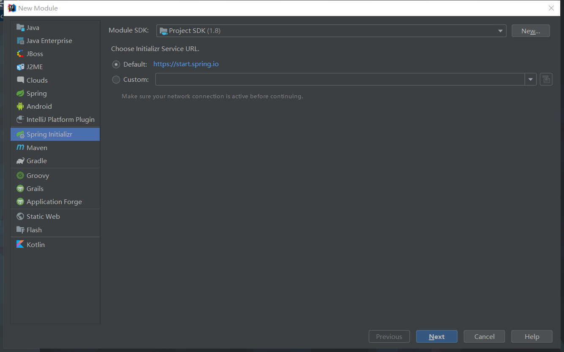The image size is (564, 352).
Task: Click the Help button
Action: click(x=531, y=336)
